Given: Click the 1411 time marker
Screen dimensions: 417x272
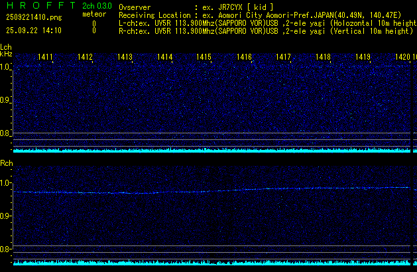Looking at the screenshot, I should [46, 58].
